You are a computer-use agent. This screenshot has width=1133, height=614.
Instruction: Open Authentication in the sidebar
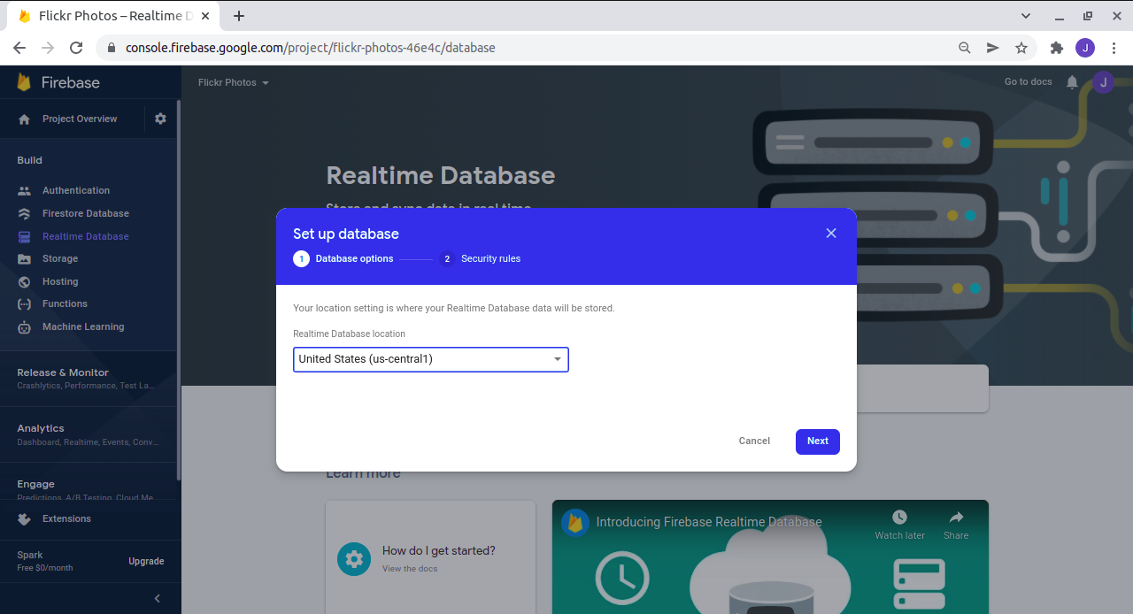coord(76,191)
